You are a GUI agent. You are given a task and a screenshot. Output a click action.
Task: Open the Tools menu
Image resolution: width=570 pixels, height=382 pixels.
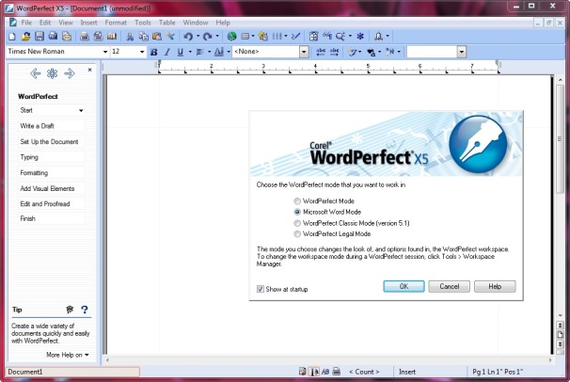click(143, 23)
